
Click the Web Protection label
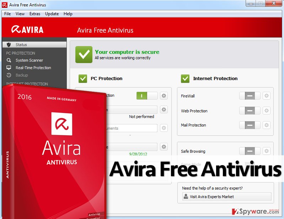(x=194, y=111)
